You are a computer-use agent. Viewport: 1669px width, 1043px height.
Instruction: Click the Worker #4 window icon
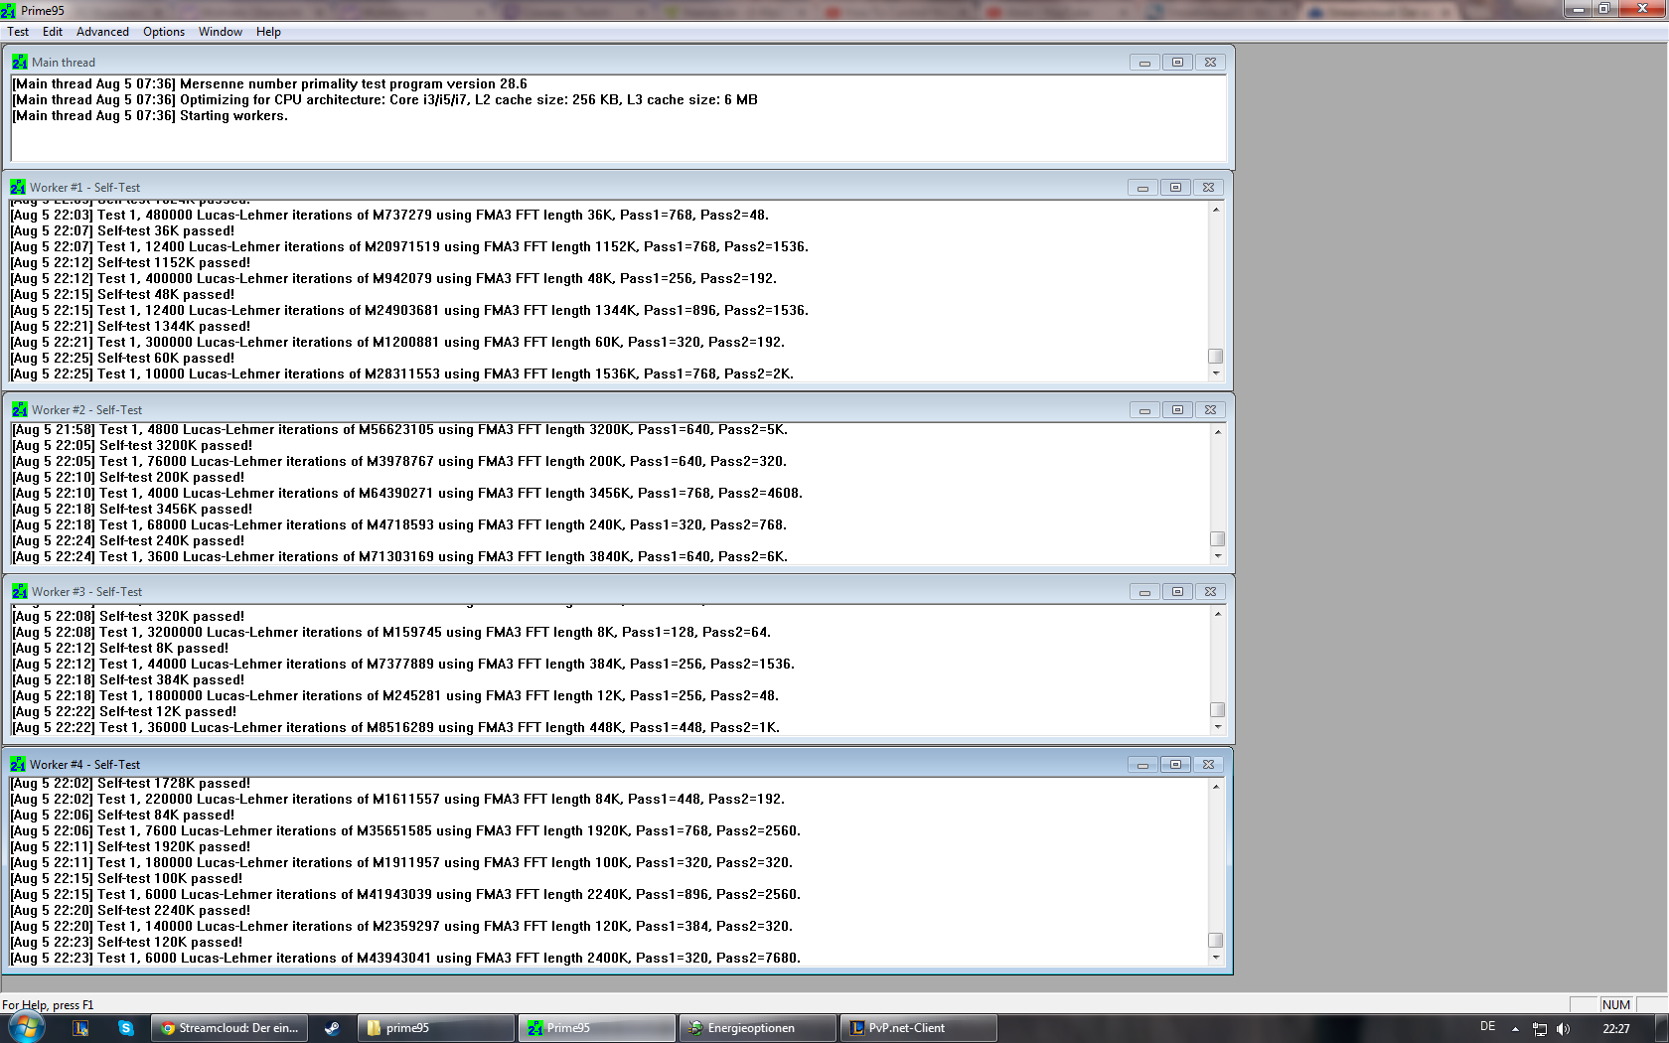(18, 764)
